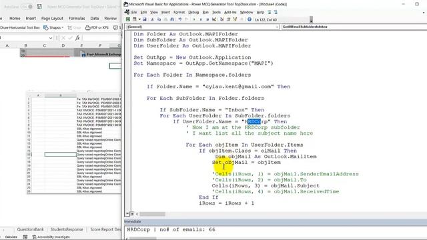The height and width of the screenshot is (240, 427).
Task: Select column C header in Excel
Action: pyautogui.click(x=45, y=45)
